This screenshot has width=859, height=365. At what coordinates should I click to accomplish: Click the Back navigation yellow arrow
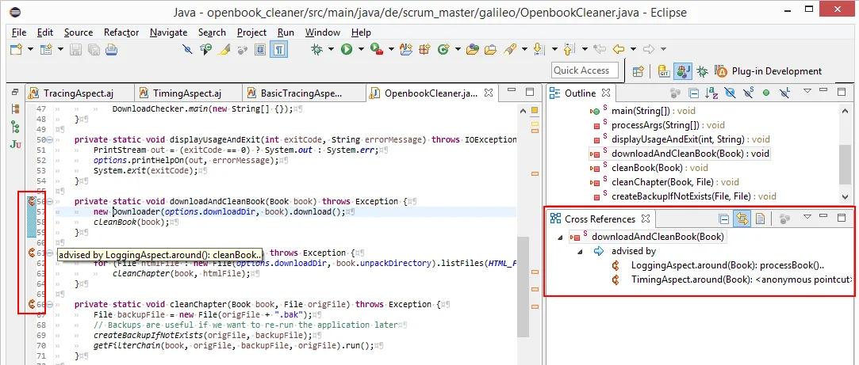[x=619, y=50]
